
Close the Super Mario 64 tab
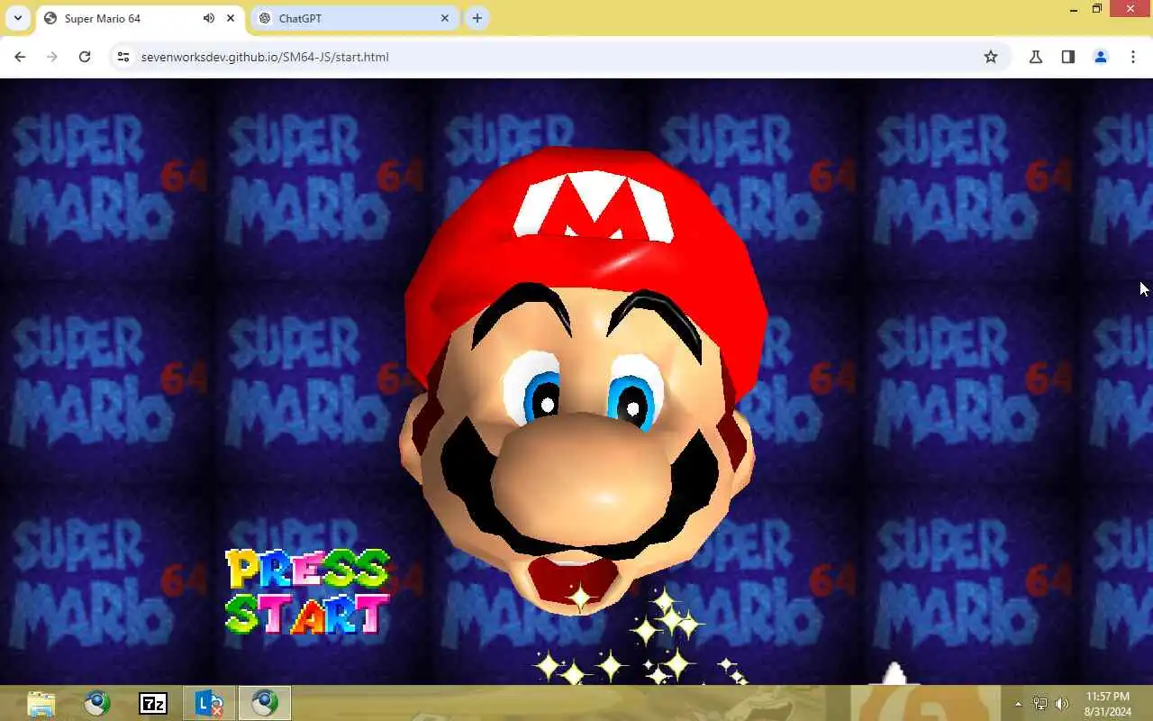231,18
